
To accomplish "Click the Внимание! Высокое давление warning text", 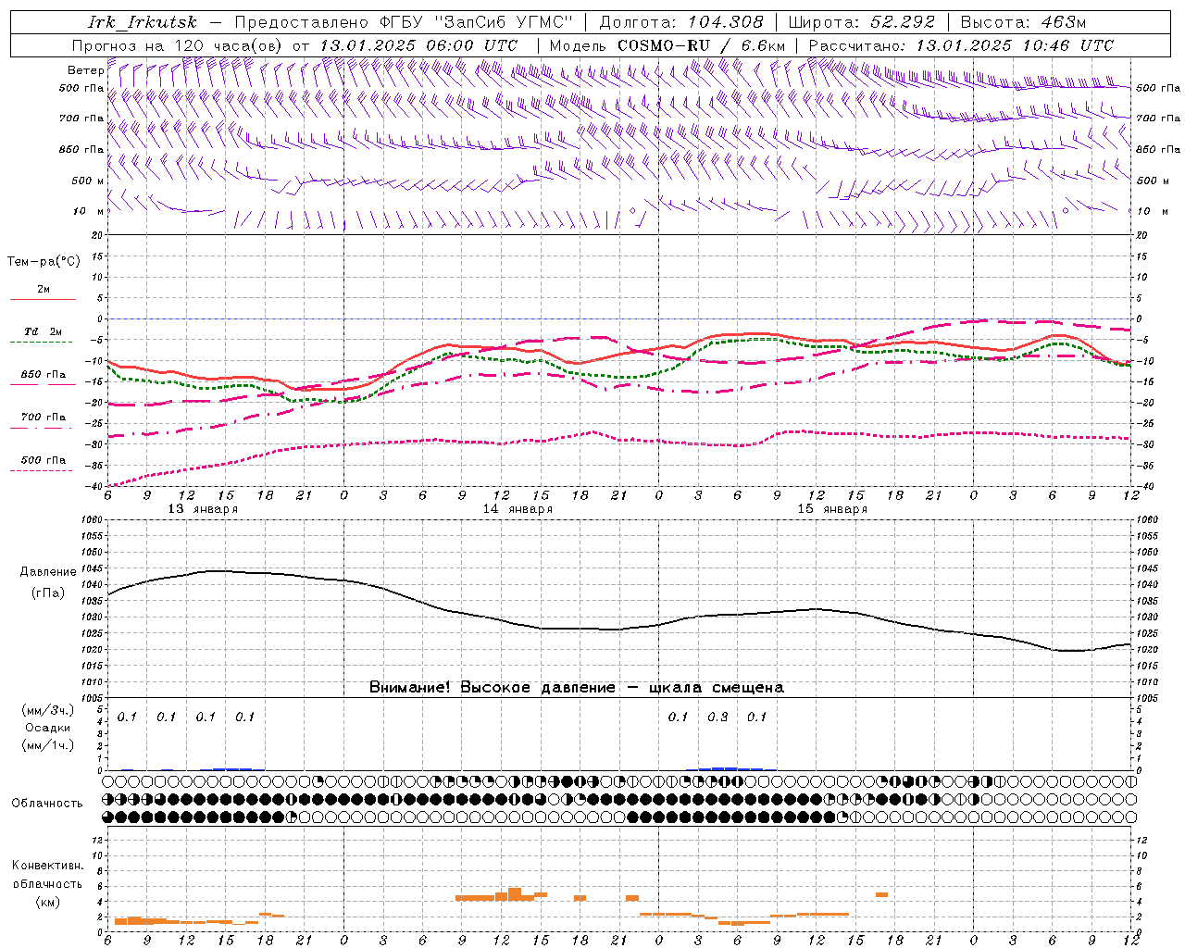I will [x=577, y=688].
